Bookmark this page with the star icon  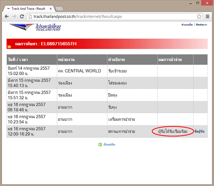199,16
